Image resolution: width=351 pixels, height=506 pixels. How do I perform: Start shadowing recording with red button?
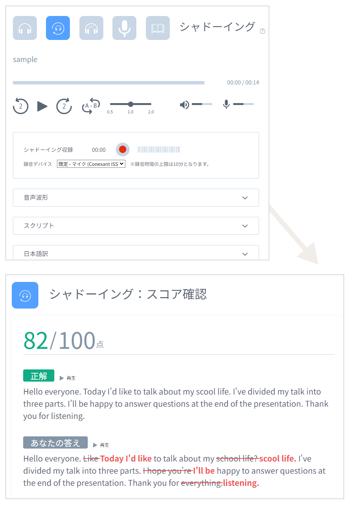point(122,150)
